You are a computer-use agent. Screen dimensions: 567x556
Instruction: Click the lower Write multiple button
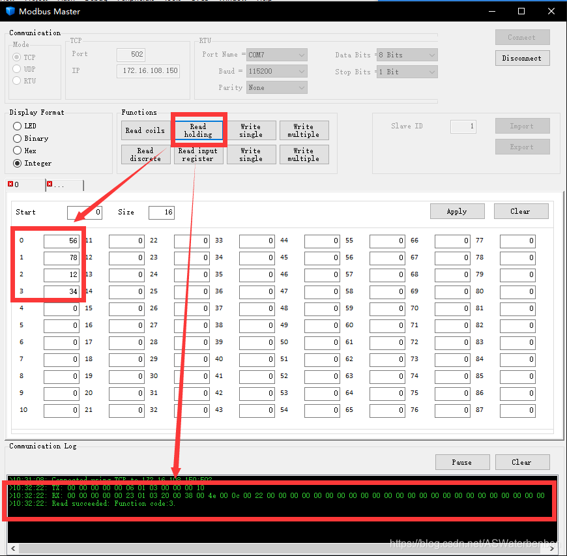click(304, 154)
